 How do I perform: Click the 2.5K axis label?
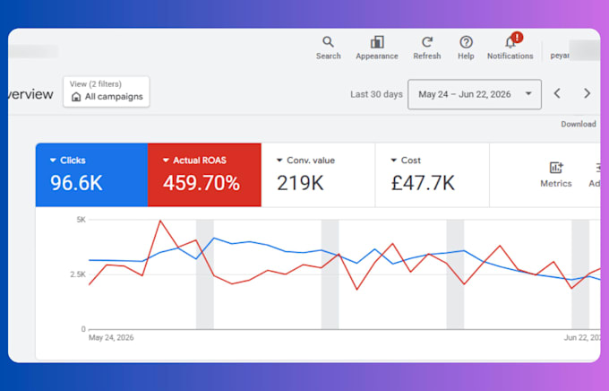(78, 274)
